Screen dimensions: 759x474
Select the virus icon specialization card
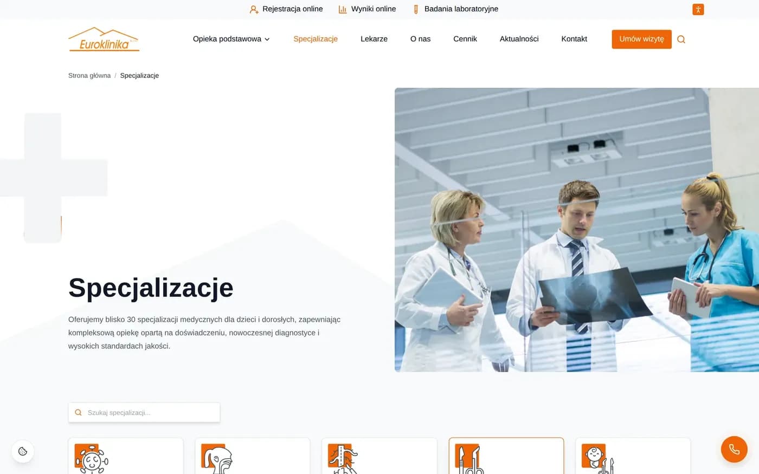pyautogui.click(x=126, y=456)
